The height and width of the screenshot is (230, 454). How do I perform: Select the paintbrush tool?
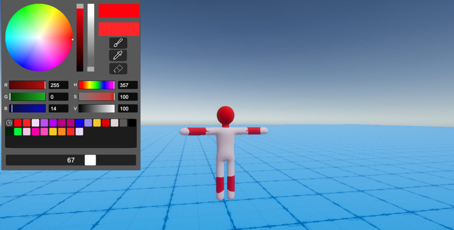(x=118, y=43)
